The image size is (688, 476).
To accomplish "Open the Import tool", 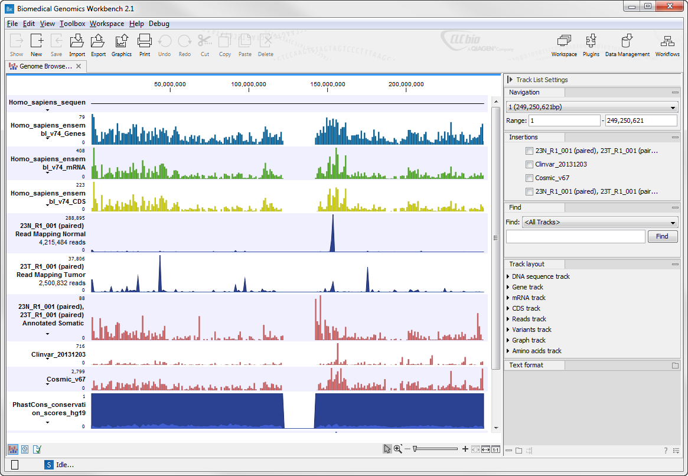I will (77, 44).
